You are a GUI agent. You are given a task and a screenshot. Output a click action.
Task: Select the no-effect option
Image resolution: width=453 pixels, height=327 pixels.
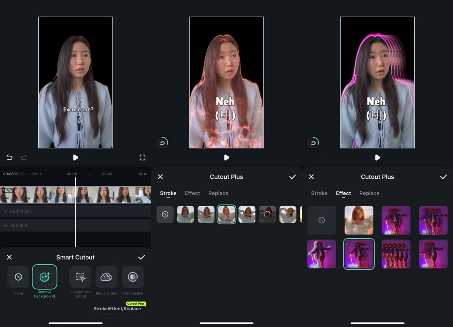click(x=322, y=220)
